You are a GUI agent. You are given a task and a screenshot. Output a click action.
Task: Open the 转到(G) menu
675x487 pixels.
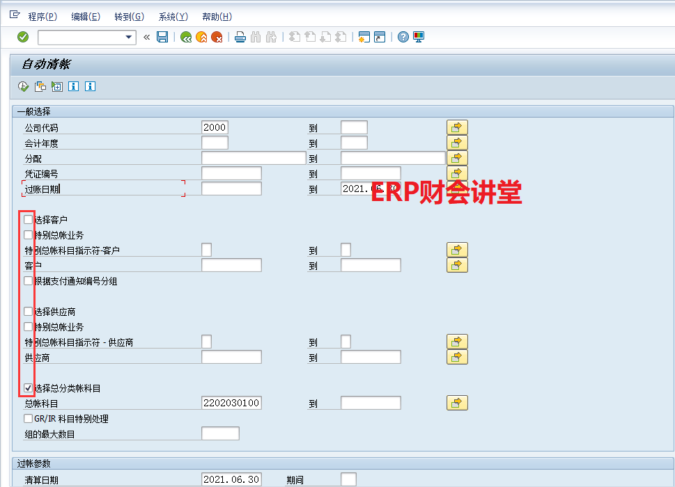click(x=129, y=17)
